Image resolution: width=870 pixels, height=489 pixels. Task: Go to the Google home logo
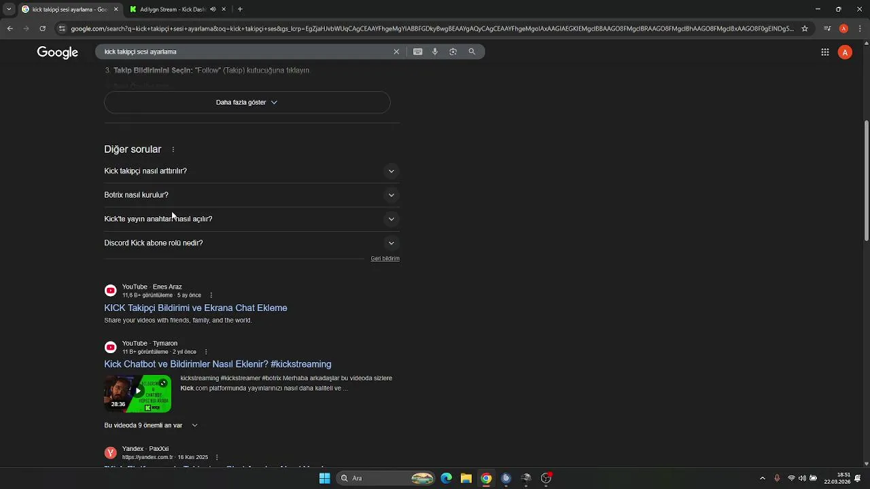tap(58, 52)
